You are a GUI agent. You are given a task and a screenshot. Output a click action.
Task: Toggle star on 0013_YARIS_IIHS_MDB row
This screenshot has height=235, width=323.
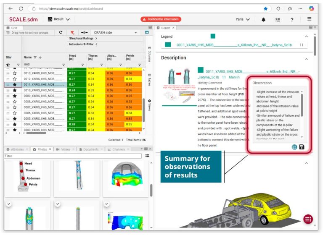coord(15,73)
